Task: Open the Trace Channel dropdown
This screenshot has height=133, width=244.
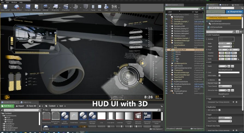Action: point(225,86)
